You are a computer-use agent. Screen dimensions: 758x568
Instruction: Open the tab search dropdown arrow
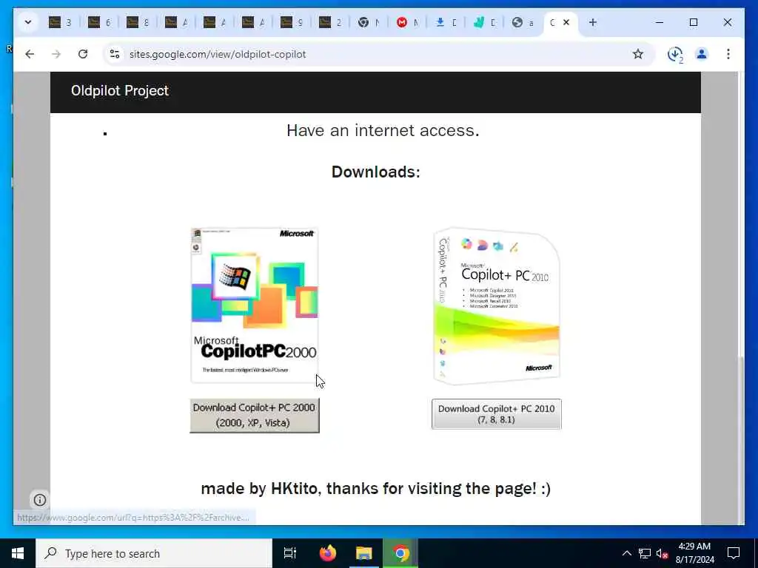click(x=28, y=22)
